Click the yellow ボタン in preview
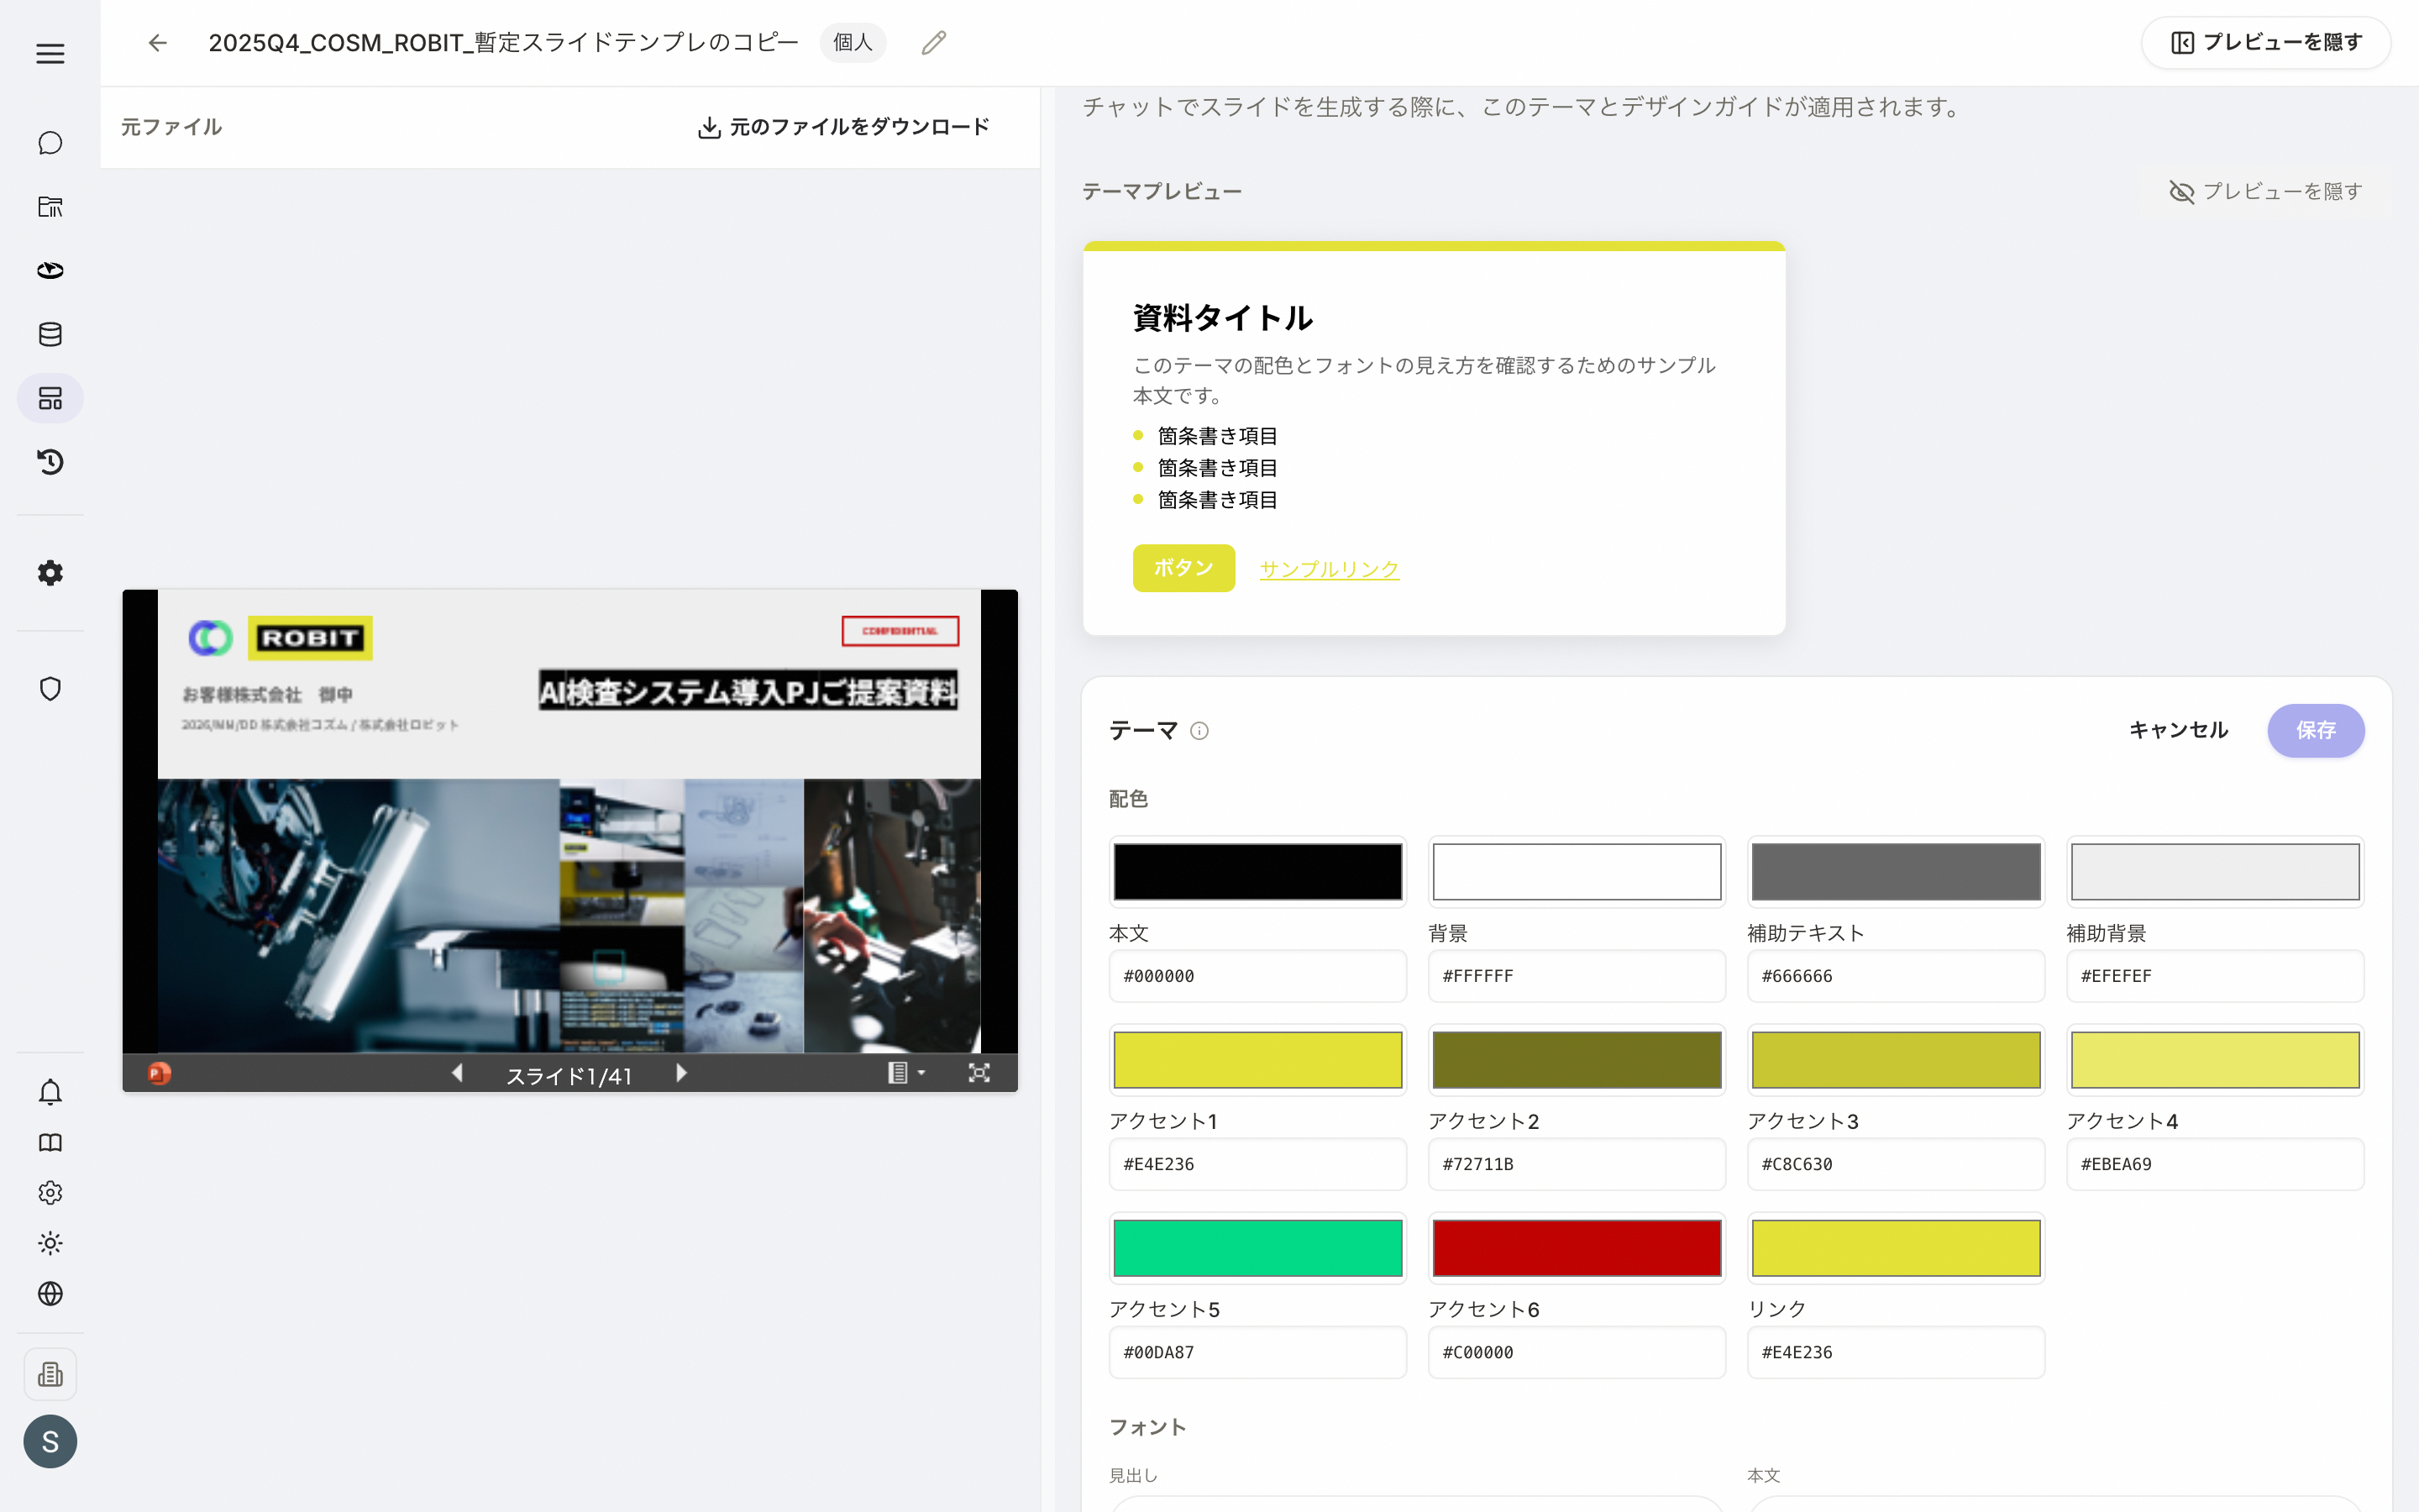 click(x=1183, y=568)
